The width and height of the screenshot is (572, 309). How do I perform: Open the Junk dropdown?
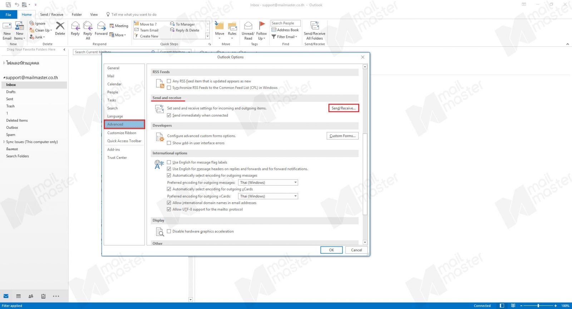pos(37,37)
